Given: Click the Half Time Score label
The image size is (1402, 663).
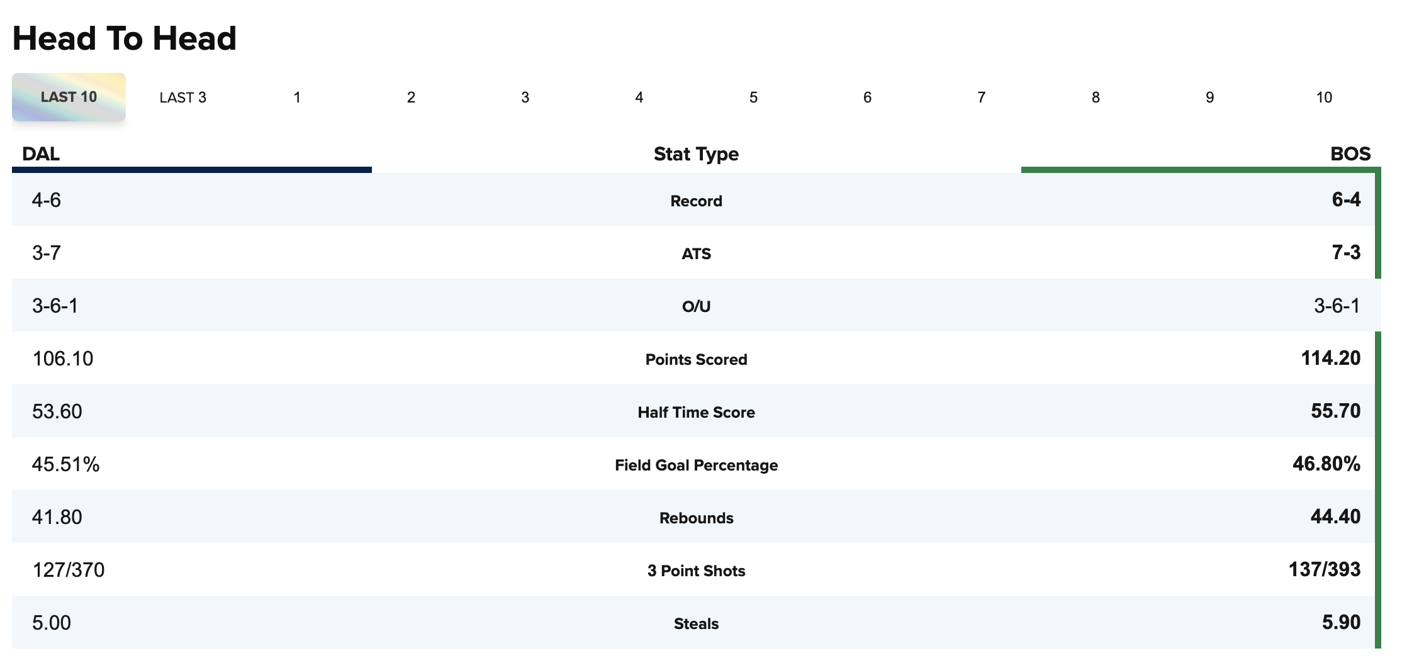Looking at the screenshot, I should (x=696, y=413).
